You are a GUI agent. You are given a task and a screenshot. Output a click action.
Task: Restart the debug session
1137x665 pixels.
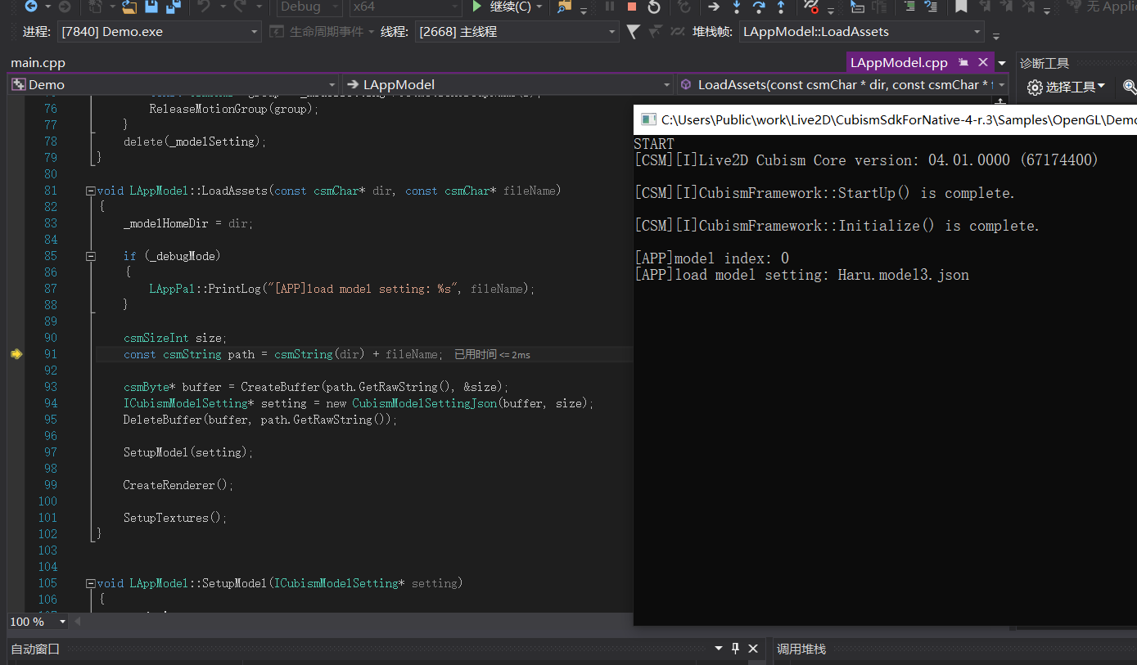(x=653, y=7)
